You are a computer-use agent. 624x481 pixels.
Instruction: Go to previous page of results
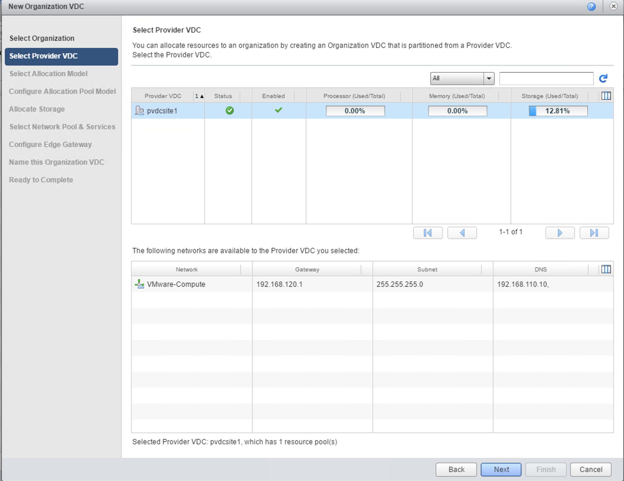pyautogui.click(x=462, y=233)
